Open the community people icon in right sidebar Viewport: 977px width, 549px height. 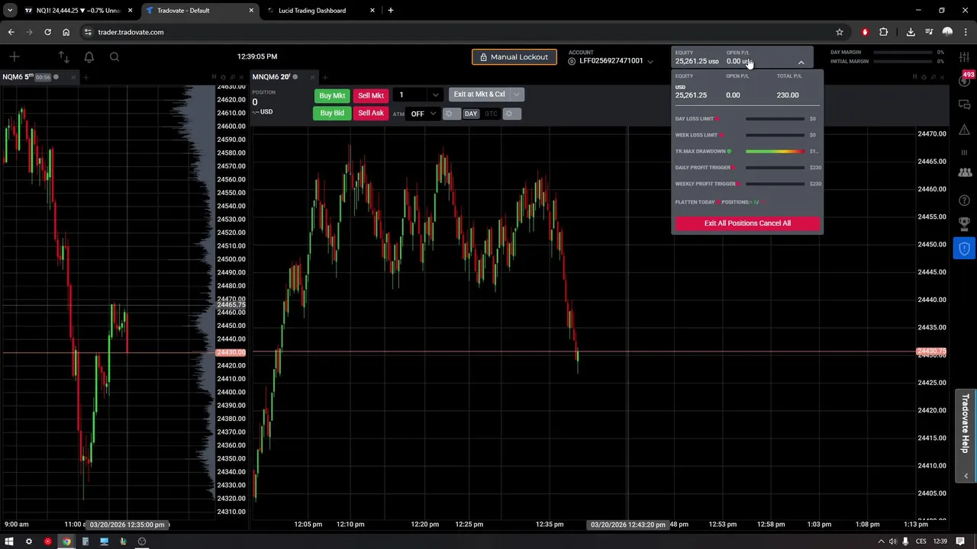965,173
